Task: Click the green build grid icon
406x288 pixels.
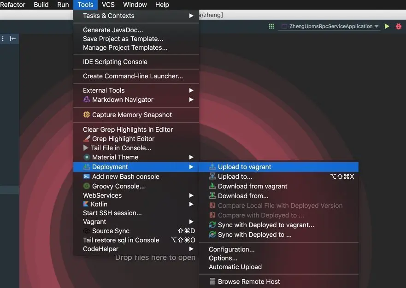Action: point(271,27)
